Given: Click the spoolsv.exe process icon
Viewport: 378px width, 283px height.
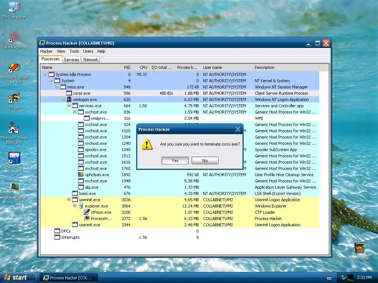Looking at the screenshot, I should click(81, 150).
